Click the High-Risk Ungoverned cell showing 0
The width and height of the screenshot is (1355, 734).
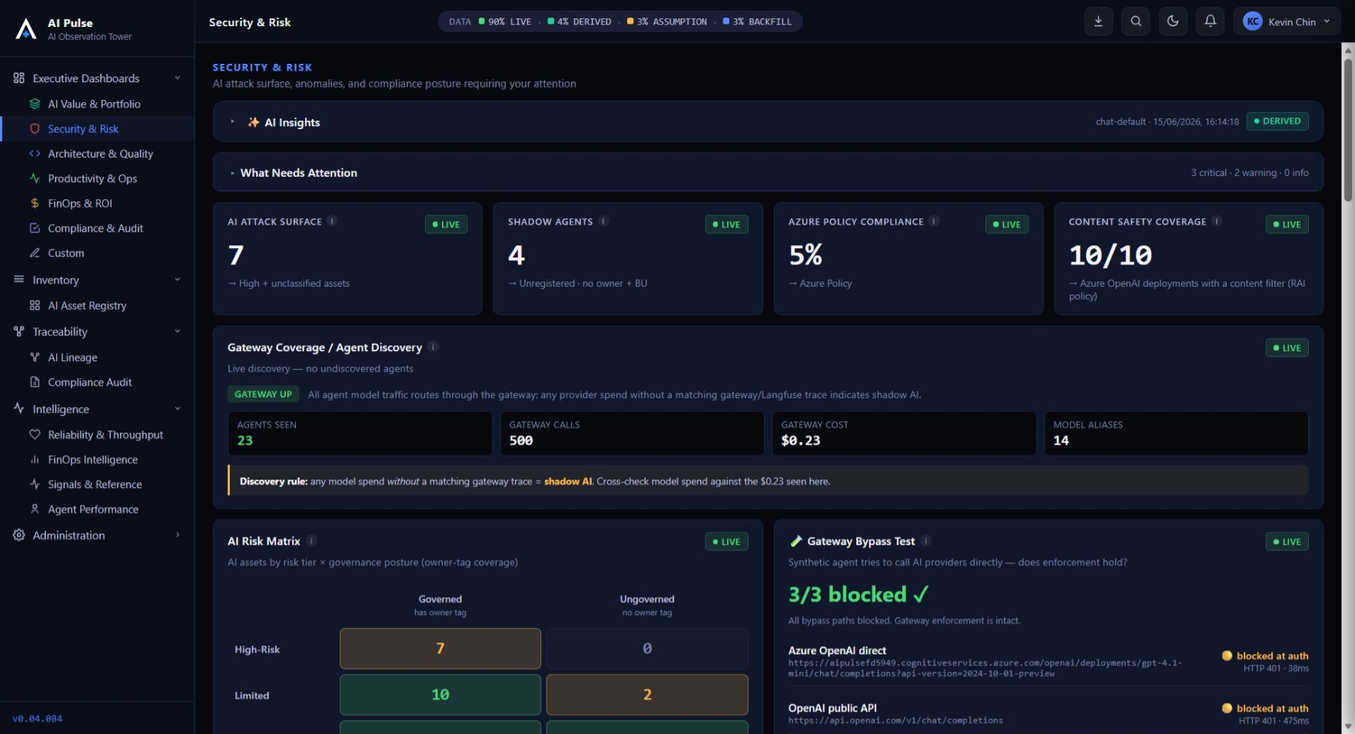647,649
